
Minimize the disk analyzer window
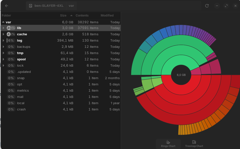[x=217, y=6]
